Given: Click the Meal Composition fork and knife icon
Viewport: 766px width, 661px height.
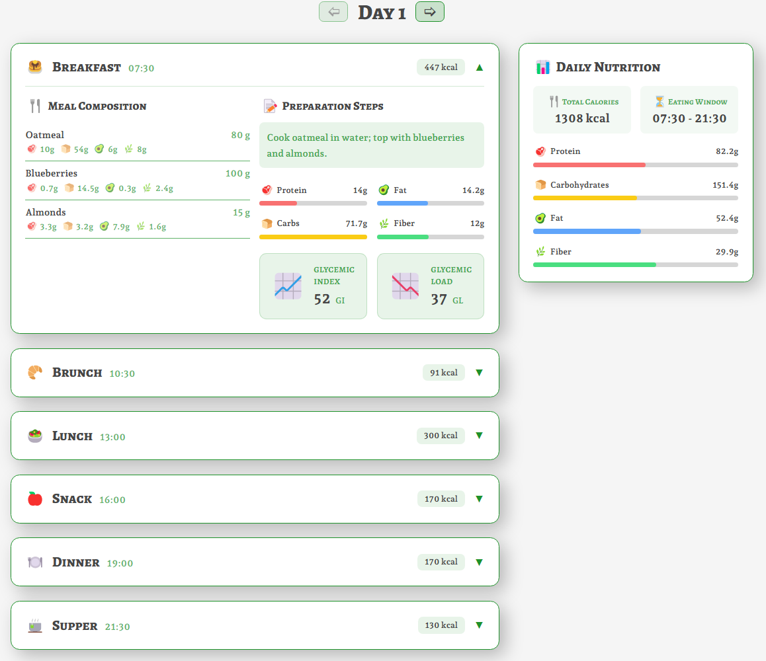Looking at the screenshot, I should pyautogui.click(x=35, y=106).
